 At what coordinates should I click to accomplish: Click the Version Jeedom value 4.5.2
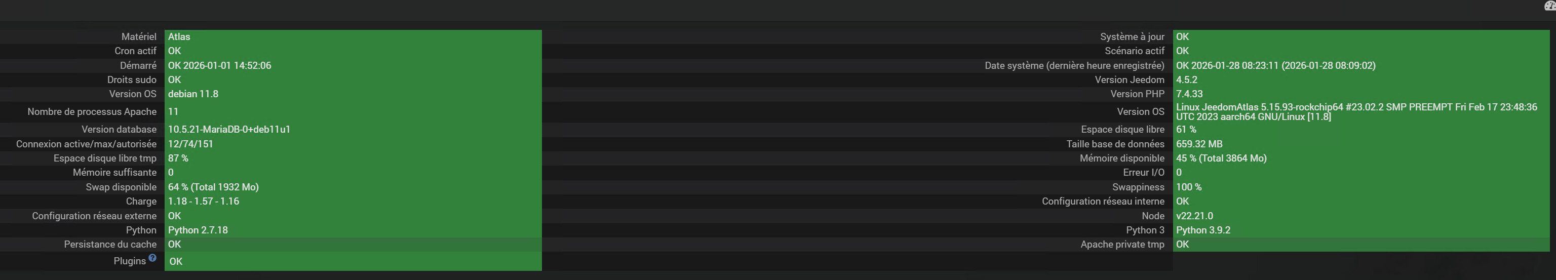coord(1186,79)
